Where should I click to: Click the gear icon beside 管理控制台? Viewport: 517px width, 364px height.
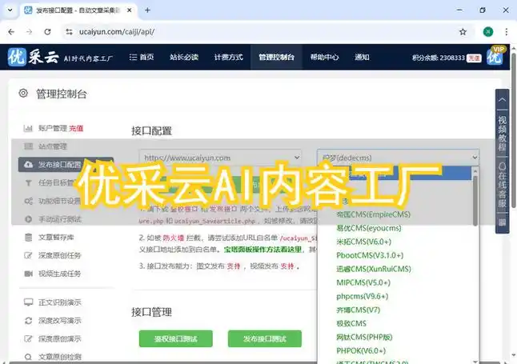pyautogui.click(x=23, y=94)
